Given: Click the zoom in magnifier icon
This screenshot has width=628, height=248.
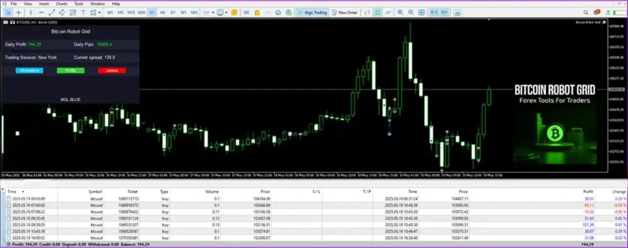Looking at the screenshot, I should [400, 13].
